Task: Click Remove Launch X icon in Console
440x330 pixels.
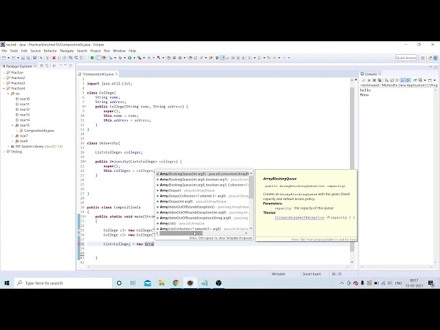Action: [374, 80]
